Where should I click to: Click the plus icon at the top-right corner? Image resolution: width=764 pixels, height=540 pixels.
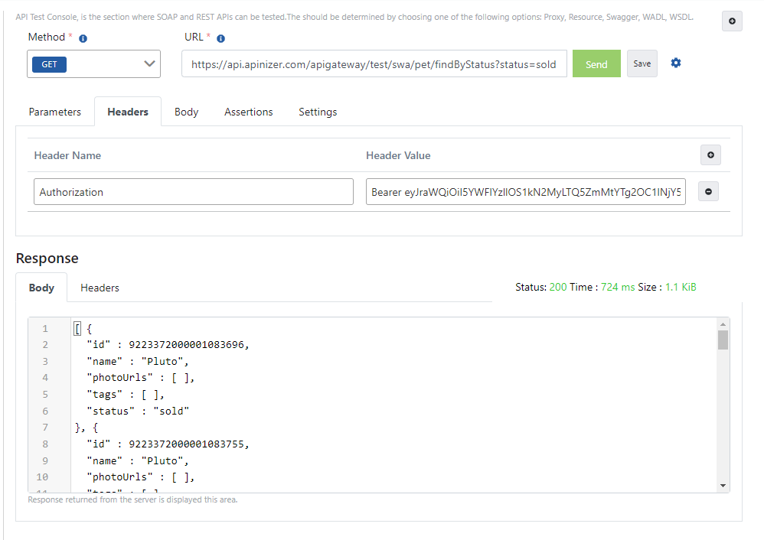click(x=732, y=21)
